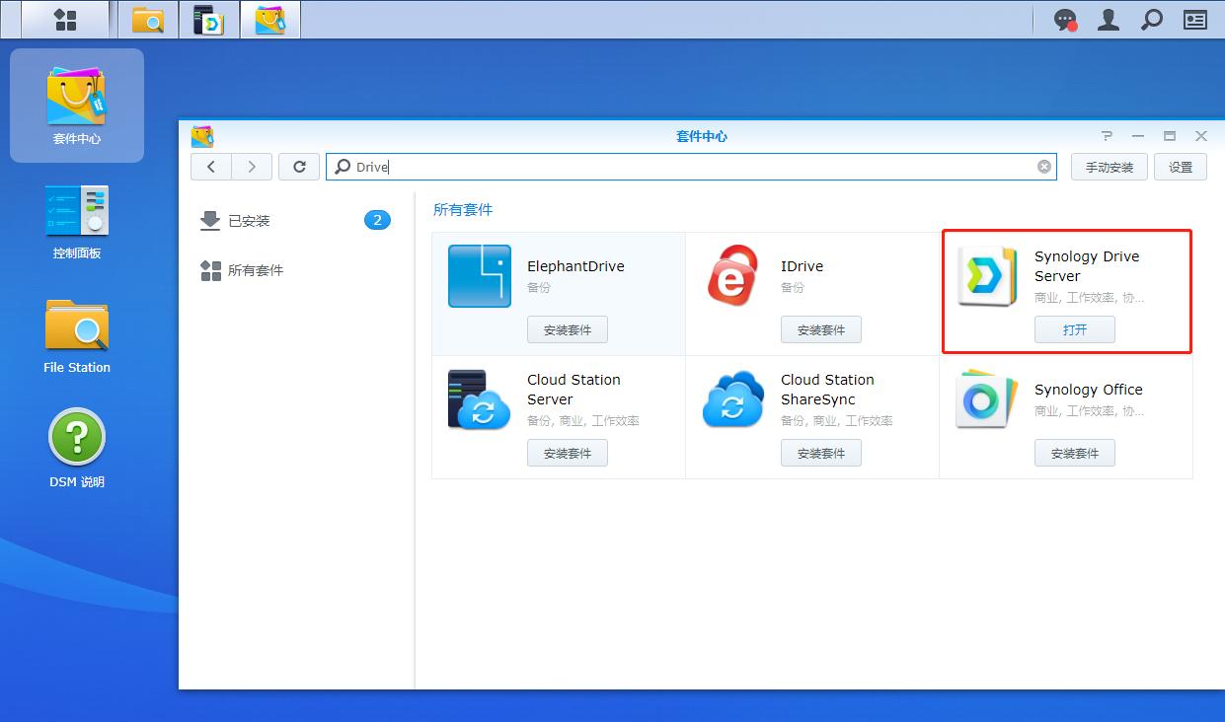This screenshot has width=1225, height=722.
Task: Open user account options icon
Action: click(1108, 19)
